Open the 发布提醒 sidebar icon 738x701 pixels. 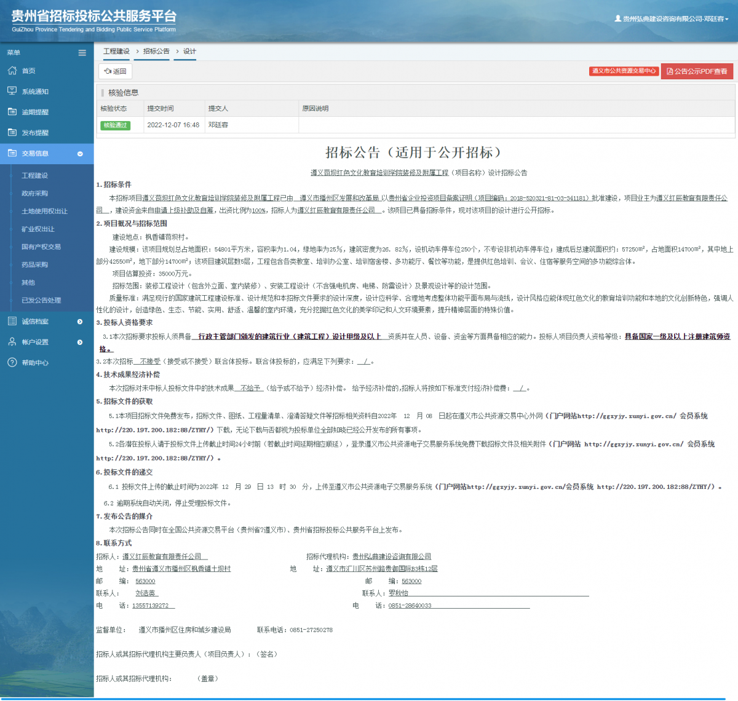point(12,132)
